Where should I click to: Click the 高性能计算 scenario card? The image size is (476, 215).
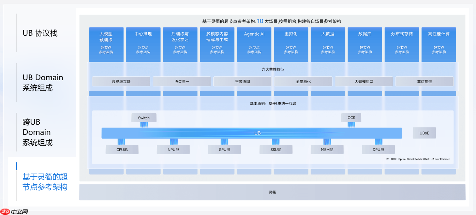click(x=438, y=44)
